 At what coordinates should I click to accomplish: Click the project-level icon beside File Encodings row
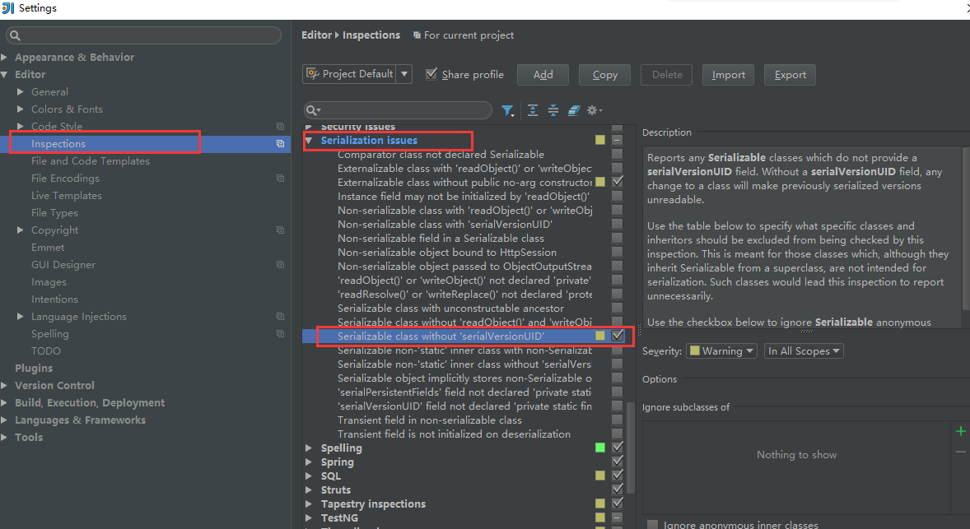coord(280,178)
